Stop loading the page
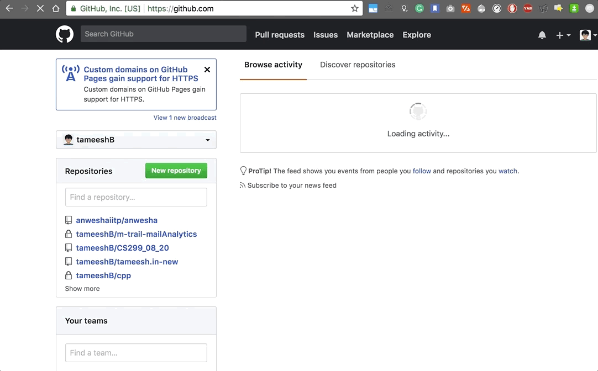 click(40, 8)
